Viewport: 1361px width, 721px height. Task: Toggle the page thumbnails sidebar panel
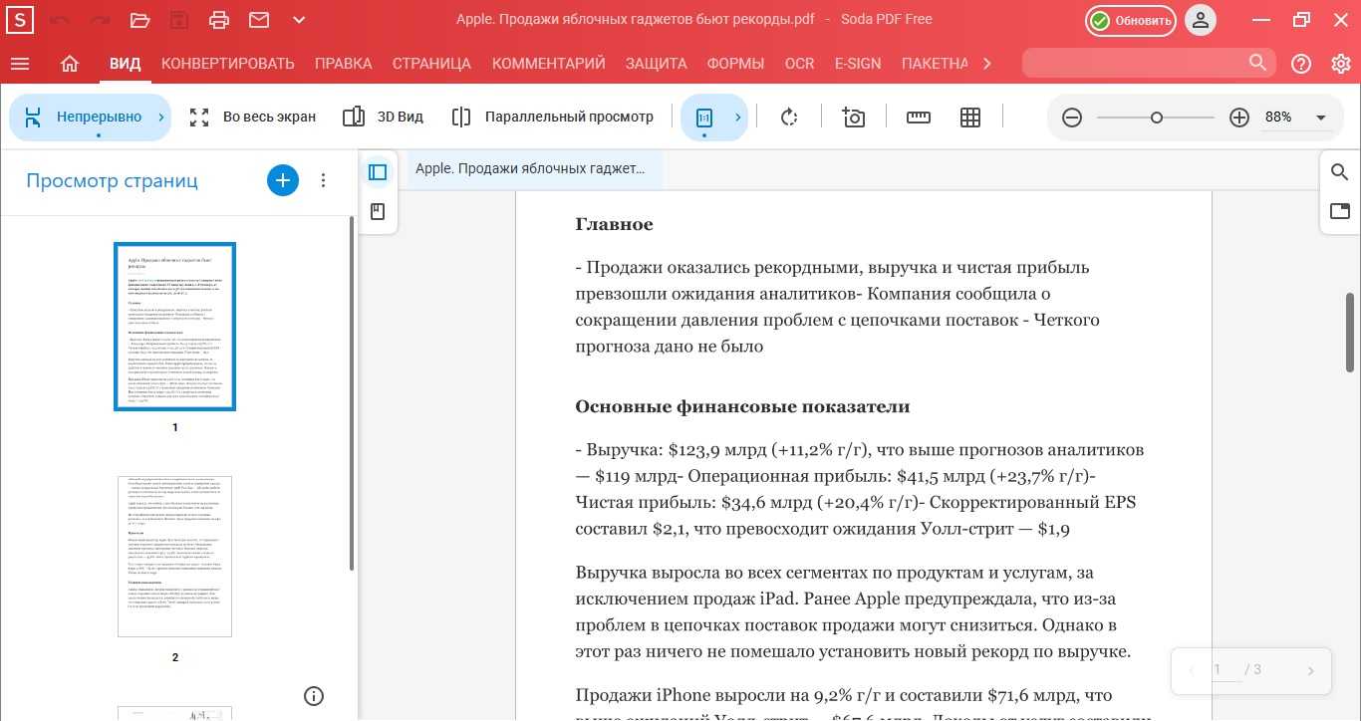point(378,172)
